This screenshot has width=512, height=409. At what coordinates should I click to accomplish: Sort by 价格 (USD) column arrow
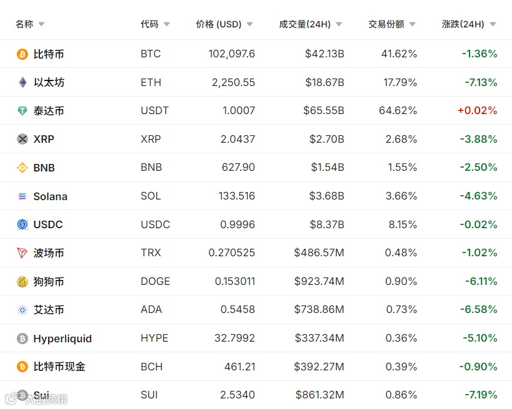pyautogui.click(x=249, y=24)
